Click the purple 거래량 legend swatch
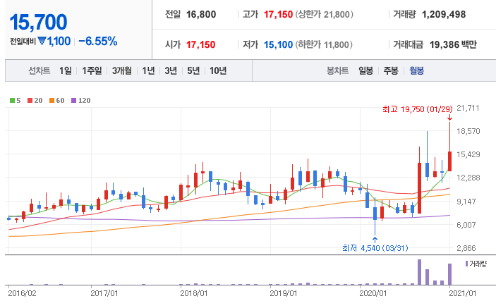 coord(466,264)
